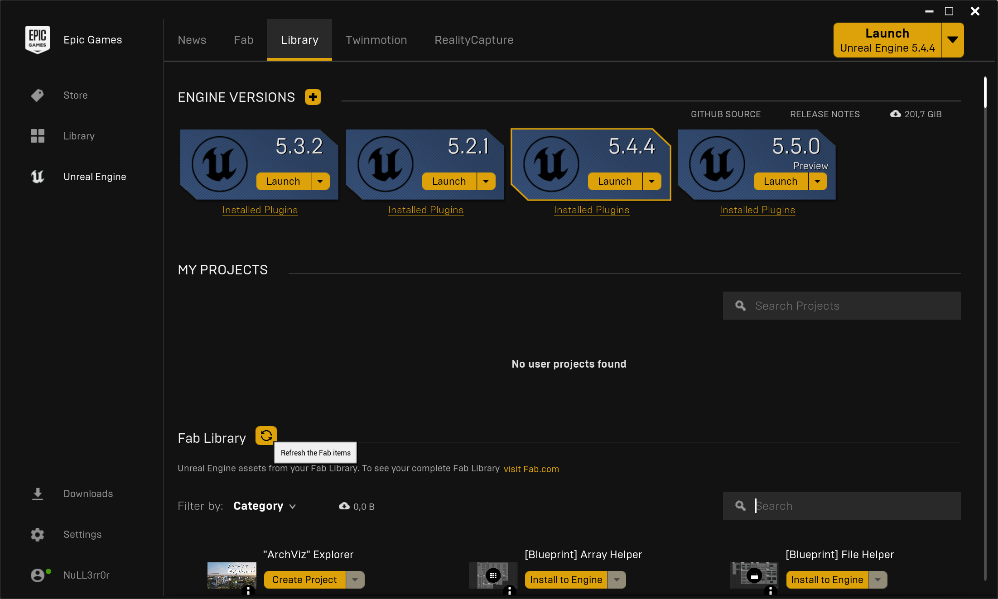
Task: Expand the Launch button dropdown for 5.2.1
Action: click(486, 180)
